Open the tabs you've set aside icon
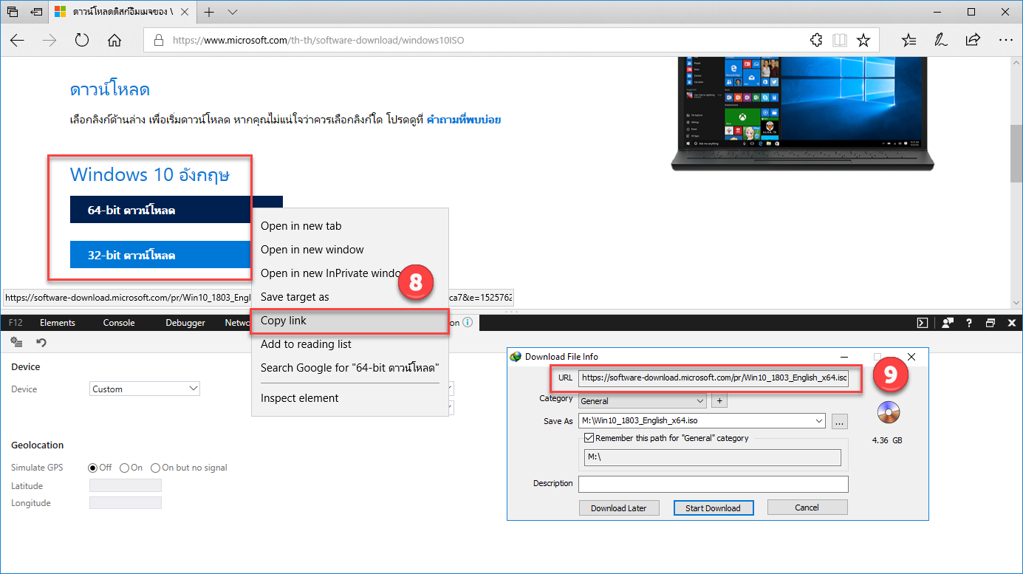1023x574 pixels. (x=13, y=12)
